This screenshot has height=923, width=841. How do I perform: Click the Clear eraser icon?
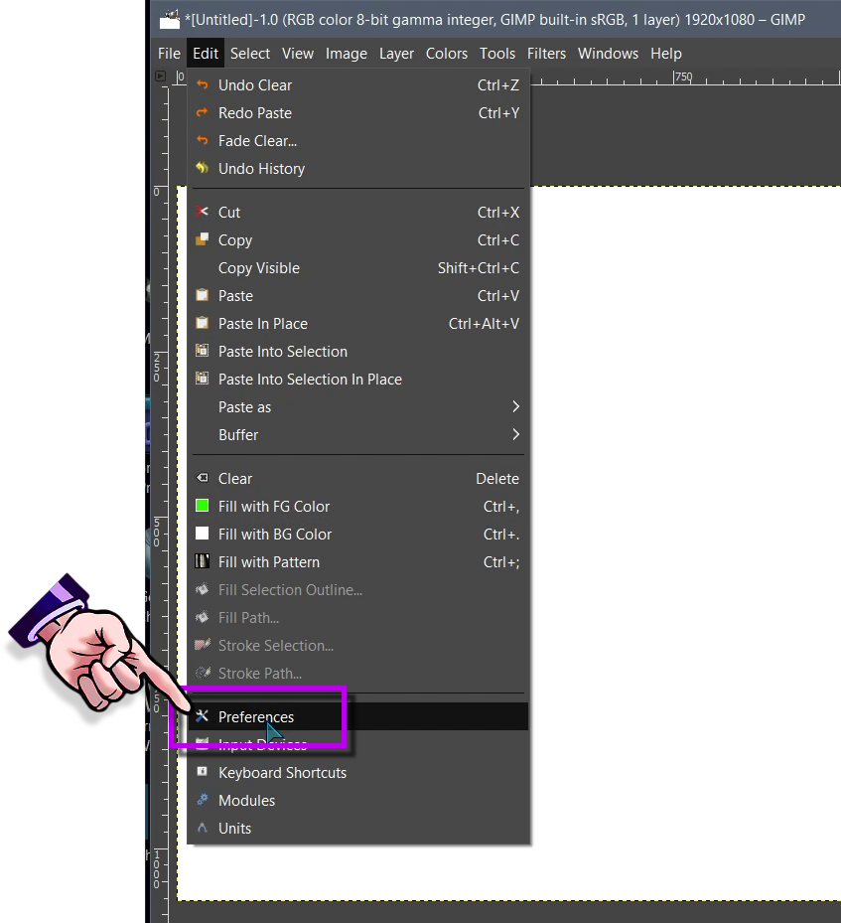[x=202, y=477]
